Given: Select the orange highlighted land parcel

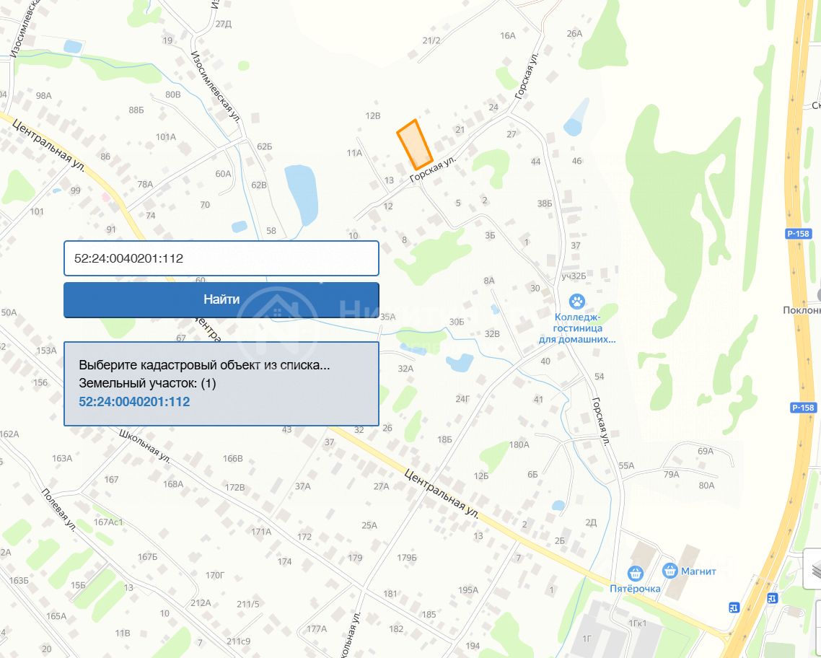Looking at the screenshot, I should [415, 145].
